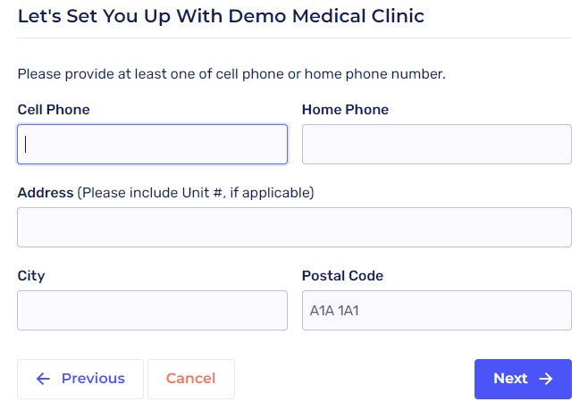Viewport: 588px width, 410px height.
Task: Click the Demo Medical Clinic heading
Action: click(221, 16)
